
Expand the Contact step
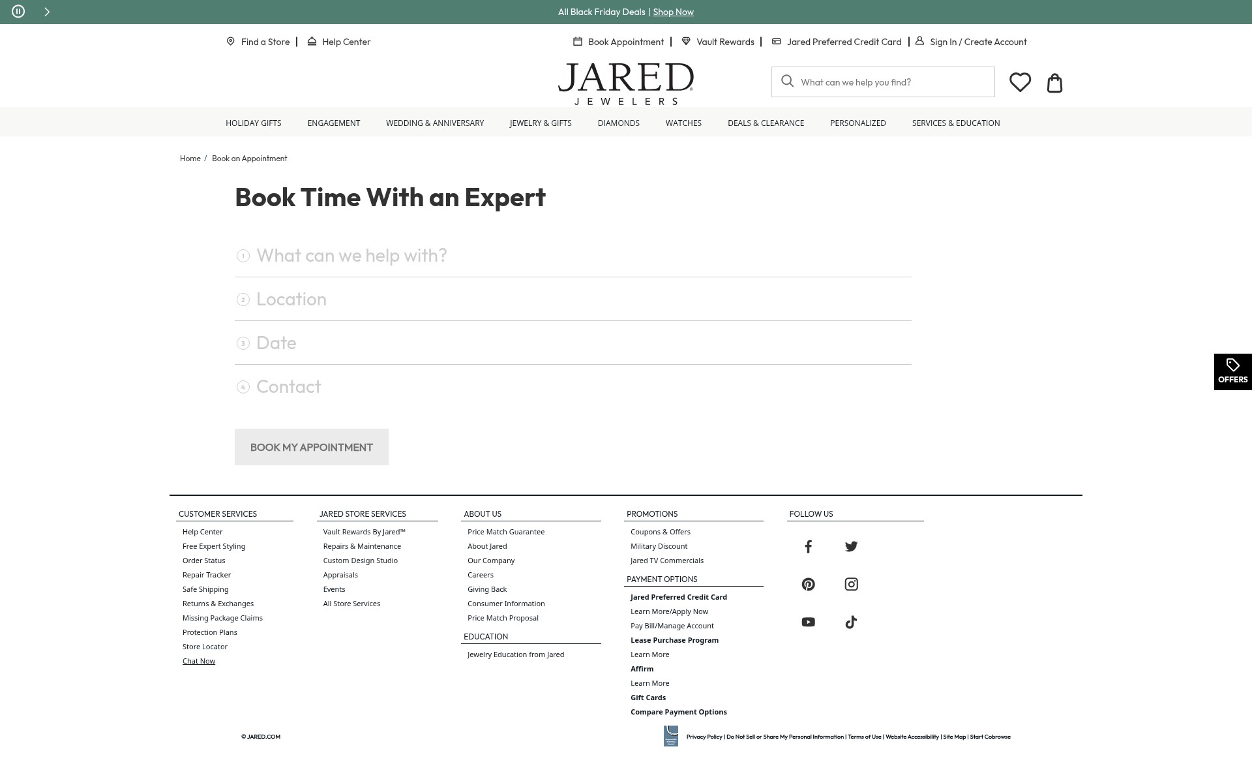(573, 386)
